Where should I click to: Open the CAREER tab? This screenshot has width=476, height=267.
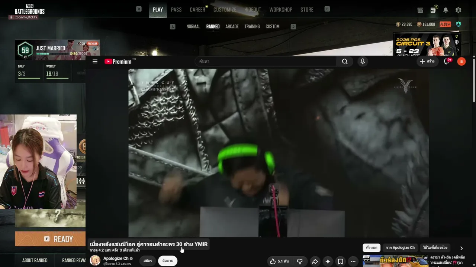[197, 10]
